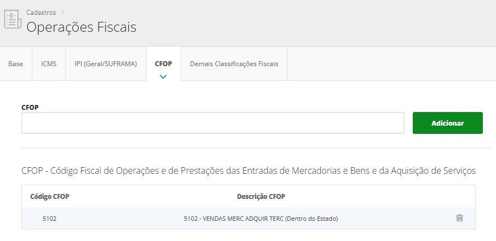The image size is (496, 241).
Task: Click the blue chevron below CFOP tab
Action: pos(163,77)
